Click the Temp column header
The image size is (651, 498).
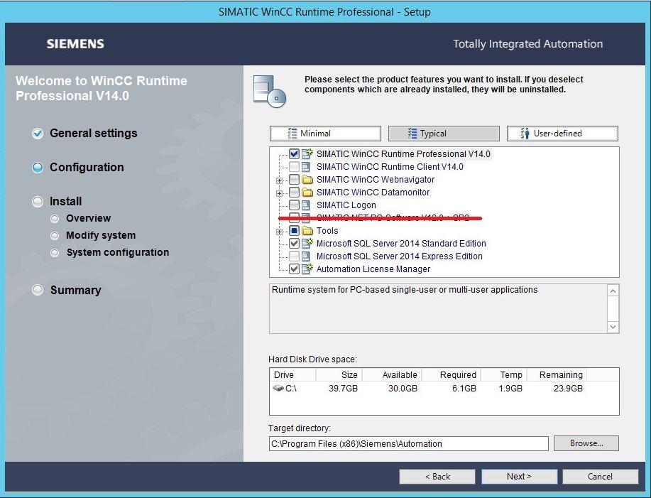505,374
